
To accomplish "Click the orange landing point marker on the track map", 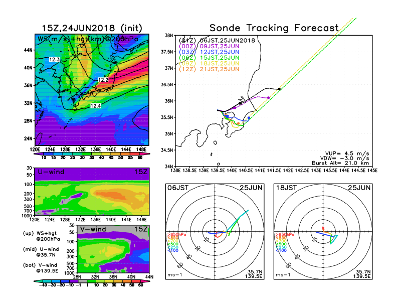I will coord(238,123).
